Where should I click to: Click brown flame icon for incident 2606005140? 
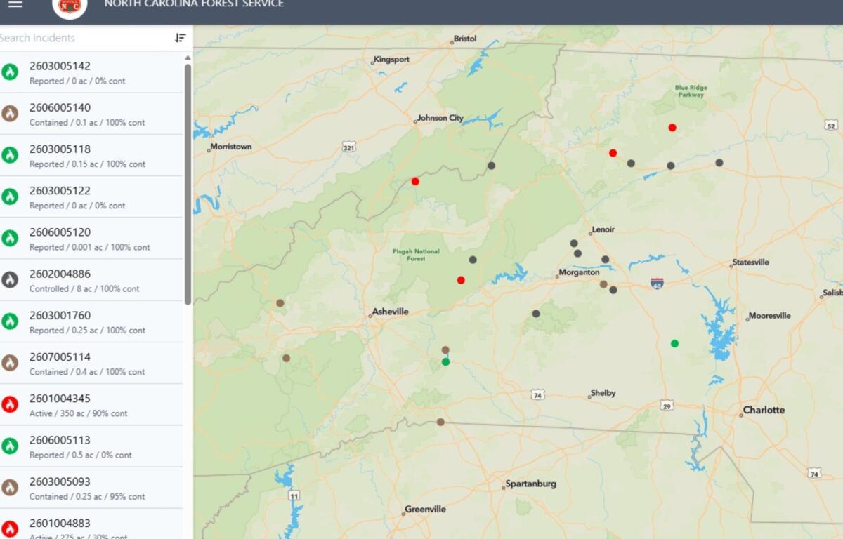point(10,114)
